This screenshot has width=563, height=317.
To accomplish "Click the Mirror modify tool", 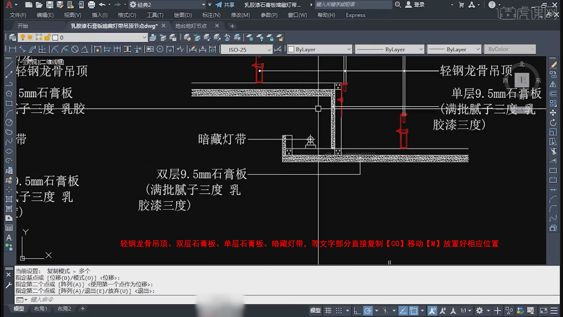I will (x=553, y=84).
